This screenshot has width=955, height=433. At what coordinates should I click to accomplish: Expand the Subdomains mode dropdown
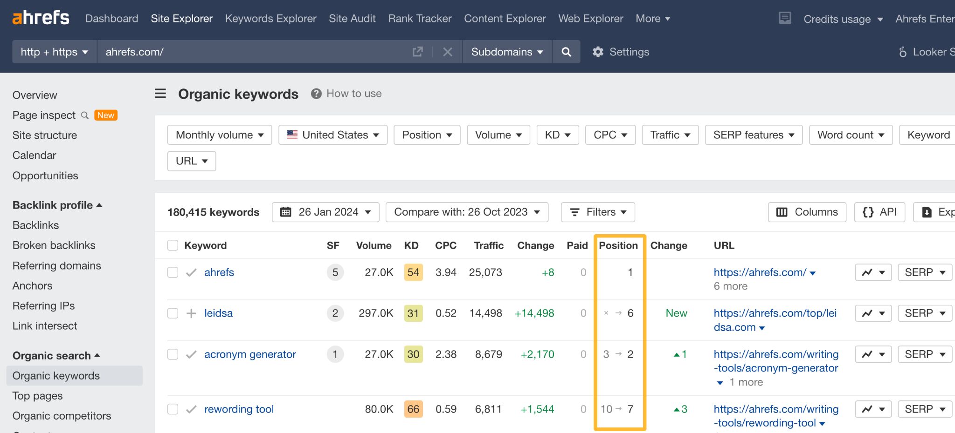[506, 52]
